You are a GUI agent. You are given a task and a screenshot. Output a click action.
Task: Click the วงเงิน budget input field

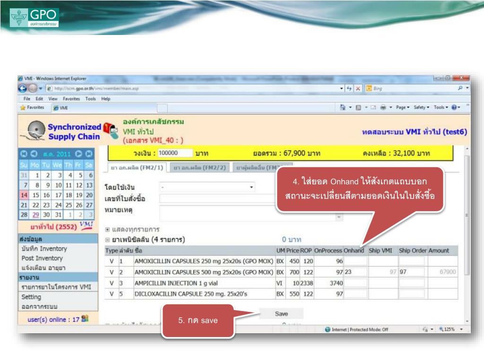[x=175, y=153]
